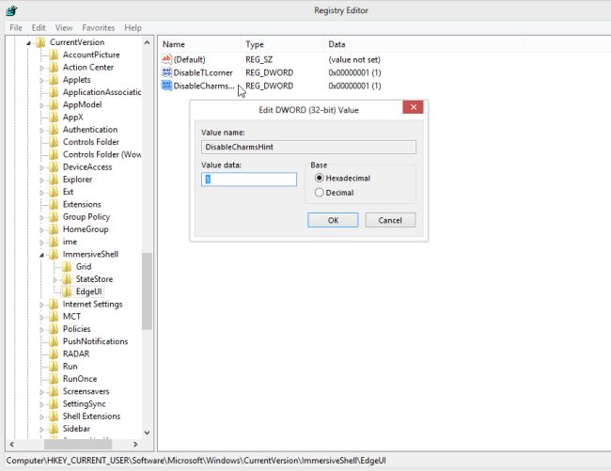Click the AppModel folder icon
Viewport: 611px width, 471px height.
coord(54,104)
